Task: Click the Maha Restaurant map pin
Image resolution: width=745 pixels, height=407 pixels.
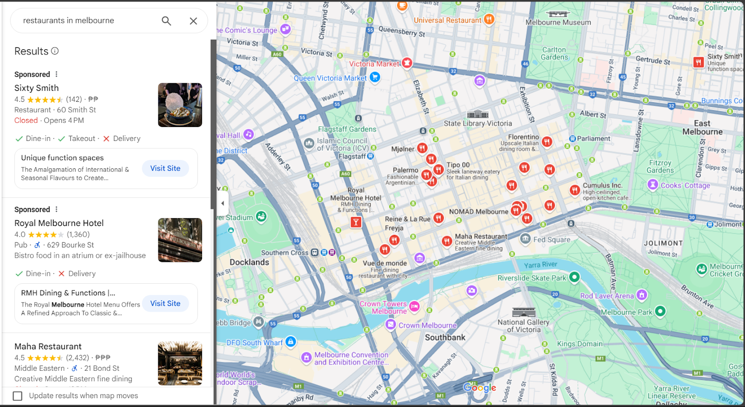Action: pyautogui.click(x=447, y=241)
